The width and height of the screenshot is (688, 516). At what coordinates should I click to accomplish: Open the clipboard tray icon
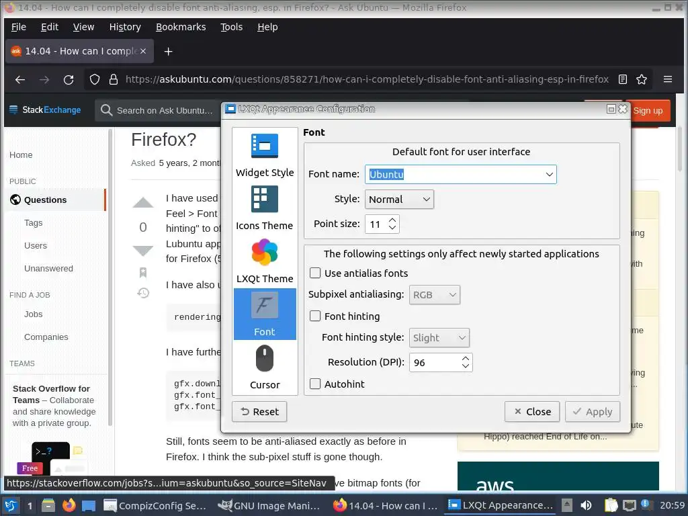click(x=611, y=505)
